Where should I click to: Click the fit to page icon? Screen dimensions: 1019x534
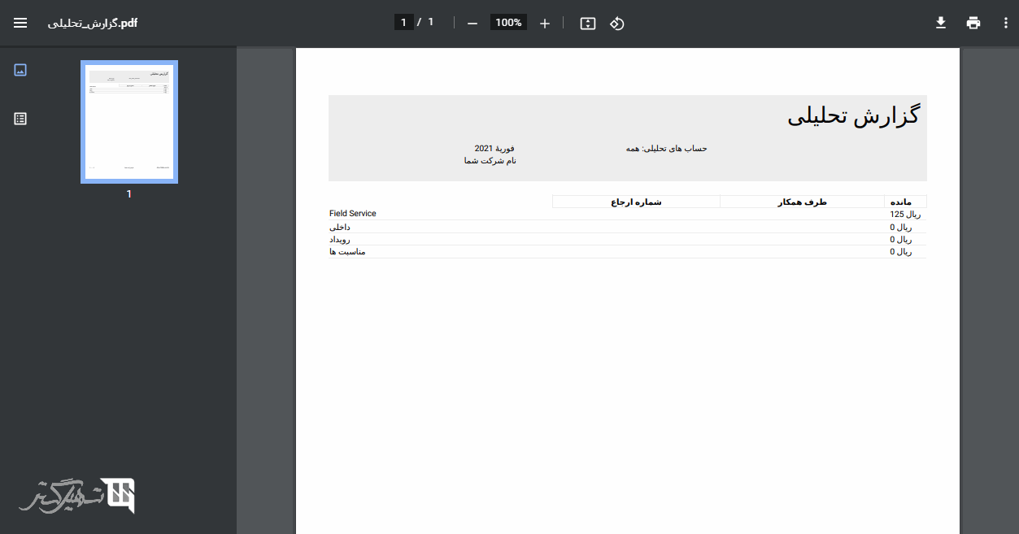pyautogui.click(x=588, y=23)
